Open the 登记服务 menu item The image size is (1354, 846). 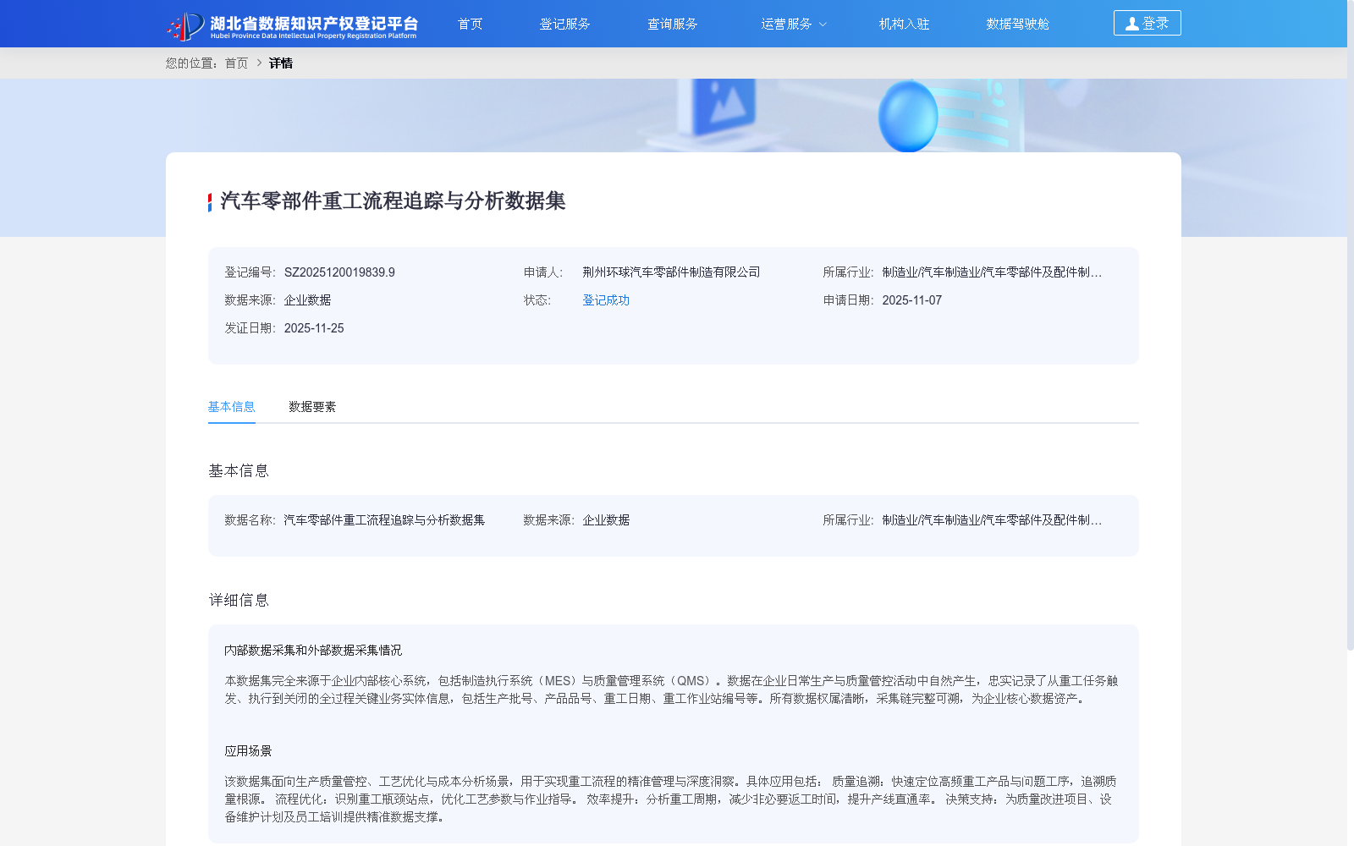tap(564, 24)
